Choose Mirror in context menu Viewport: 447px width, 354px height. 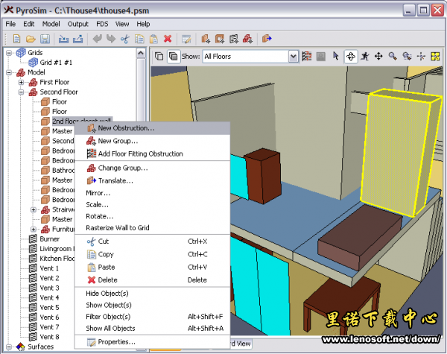point(153,193)
